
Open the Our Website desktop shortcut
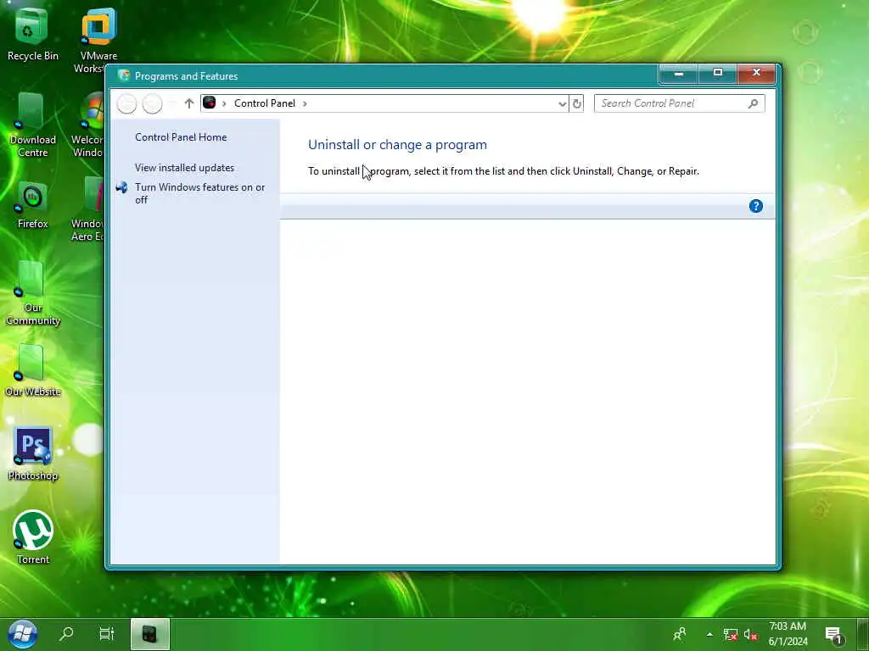(32, 371)
